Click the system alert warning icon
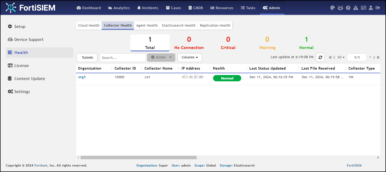 coord(356,8)
